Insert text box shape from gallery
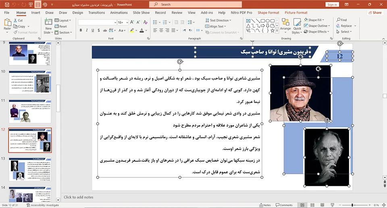This screenshot has height=208, width=387. point(248,21)
